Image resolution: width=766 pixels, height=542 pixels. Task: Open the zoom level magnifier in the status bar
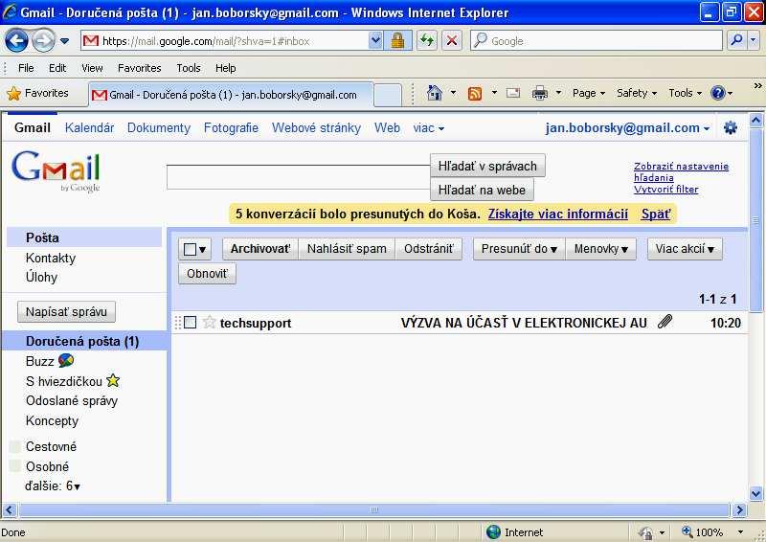(687, 531)
